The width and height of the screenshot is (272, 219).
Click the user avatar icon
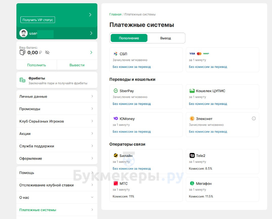pos(23,33)
